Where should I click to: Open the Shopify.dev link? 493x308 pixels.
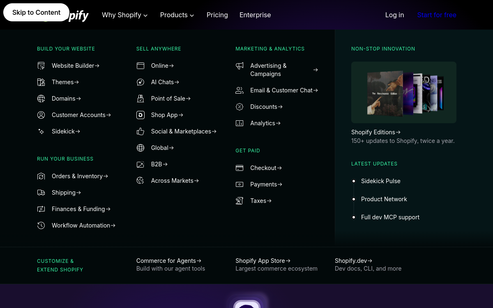click(x=353, y=261)
